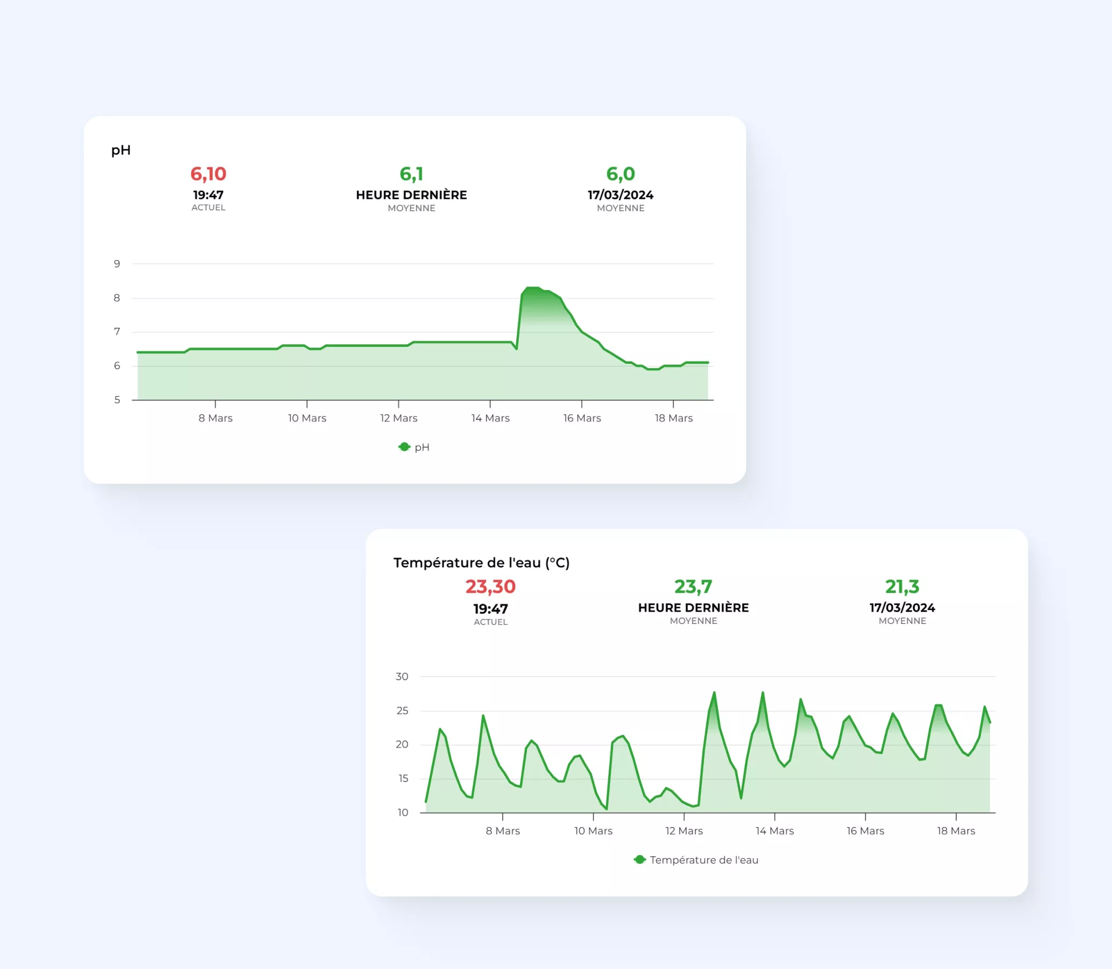
Task: Click 18 Mars tick on temperature chart
Action: click(x=956, y=830)
